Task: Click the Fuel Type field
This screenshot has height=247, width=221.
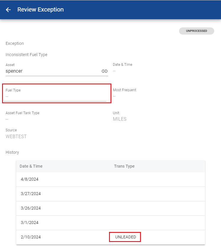Action: 55,96
